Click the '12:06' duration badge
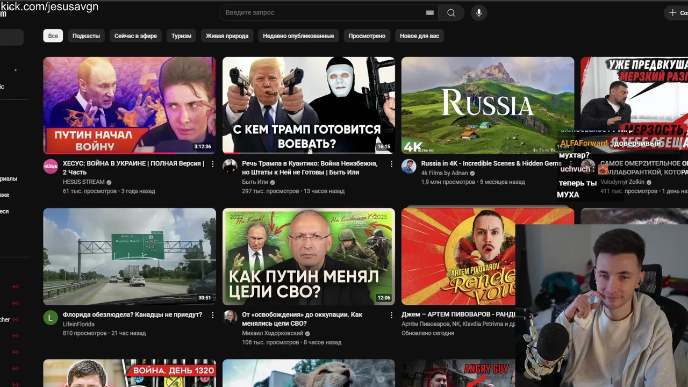688x387 pixels. [x=384, y=297]
